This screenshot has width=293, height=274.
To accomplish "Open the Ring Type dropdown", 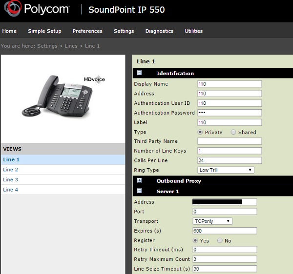I will click(226, 170).
